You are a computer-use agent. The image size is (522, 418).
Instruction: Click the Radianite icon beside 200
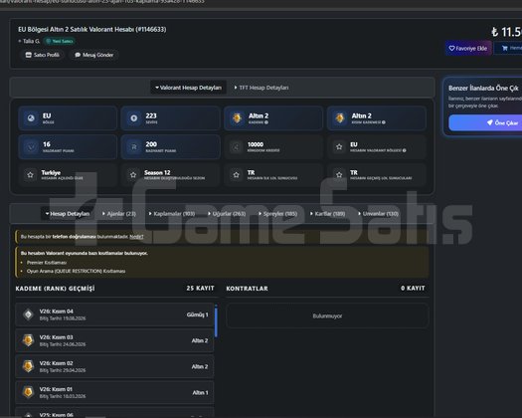134,147
